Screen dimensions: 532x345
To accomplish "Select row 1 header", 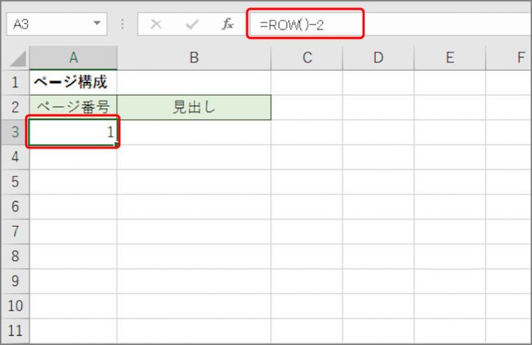I will pos(15,83).
